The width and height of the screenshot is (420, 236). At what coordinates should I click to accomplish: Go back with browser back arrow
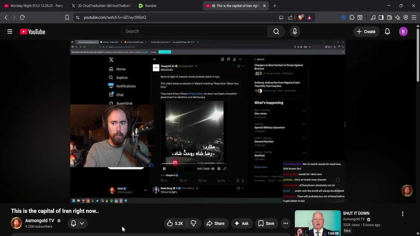(x=6, y=17)
